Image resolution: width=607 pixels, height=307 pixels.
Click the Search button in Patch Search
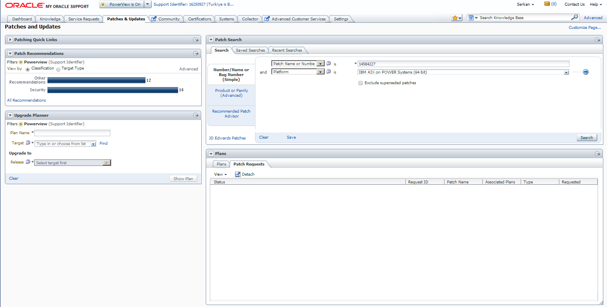pos(586,137)
